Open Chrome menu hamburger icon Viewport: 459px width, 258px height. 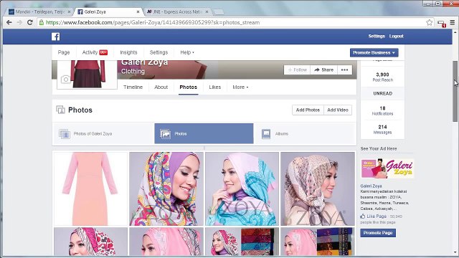tap(453, 22)
